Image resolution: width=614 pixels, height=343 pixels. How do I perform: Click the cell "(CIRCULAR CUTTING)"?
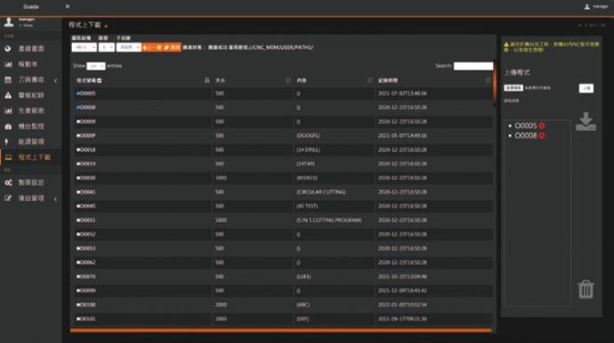[x=321, y=192]
